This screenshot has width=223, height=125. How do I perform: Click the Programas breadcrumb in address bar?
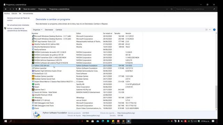pyautogui.click(x=43, y=9)
